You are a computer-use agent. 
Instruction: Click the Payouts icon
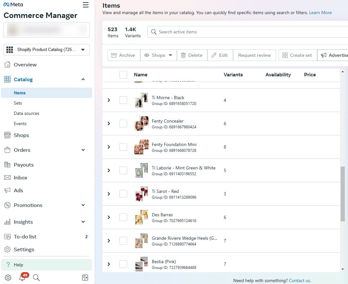tap(7, 165)
